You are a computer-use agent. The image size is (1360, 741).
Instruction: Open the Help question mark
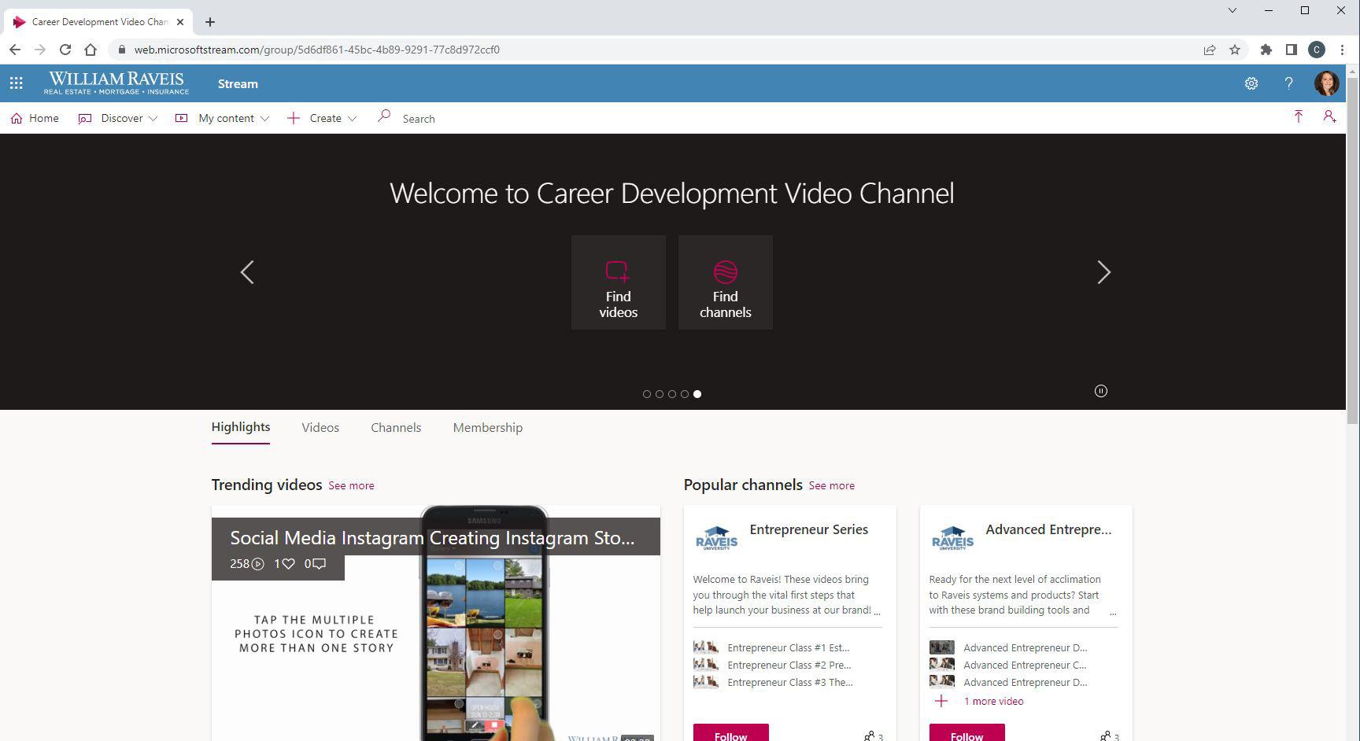[1288, 83]
